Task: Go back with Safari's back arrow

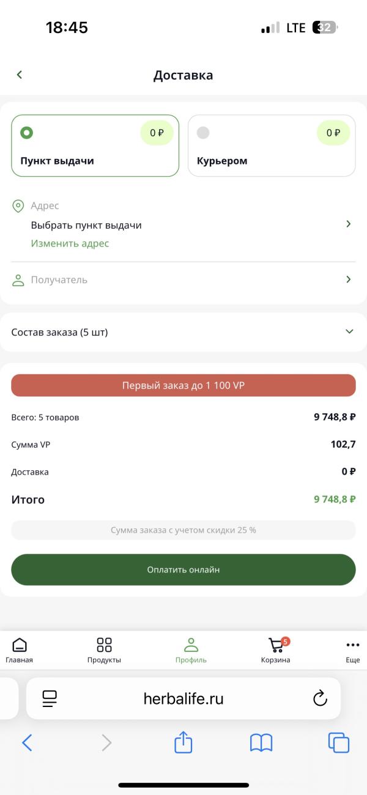Action: [x=27, y=742]
